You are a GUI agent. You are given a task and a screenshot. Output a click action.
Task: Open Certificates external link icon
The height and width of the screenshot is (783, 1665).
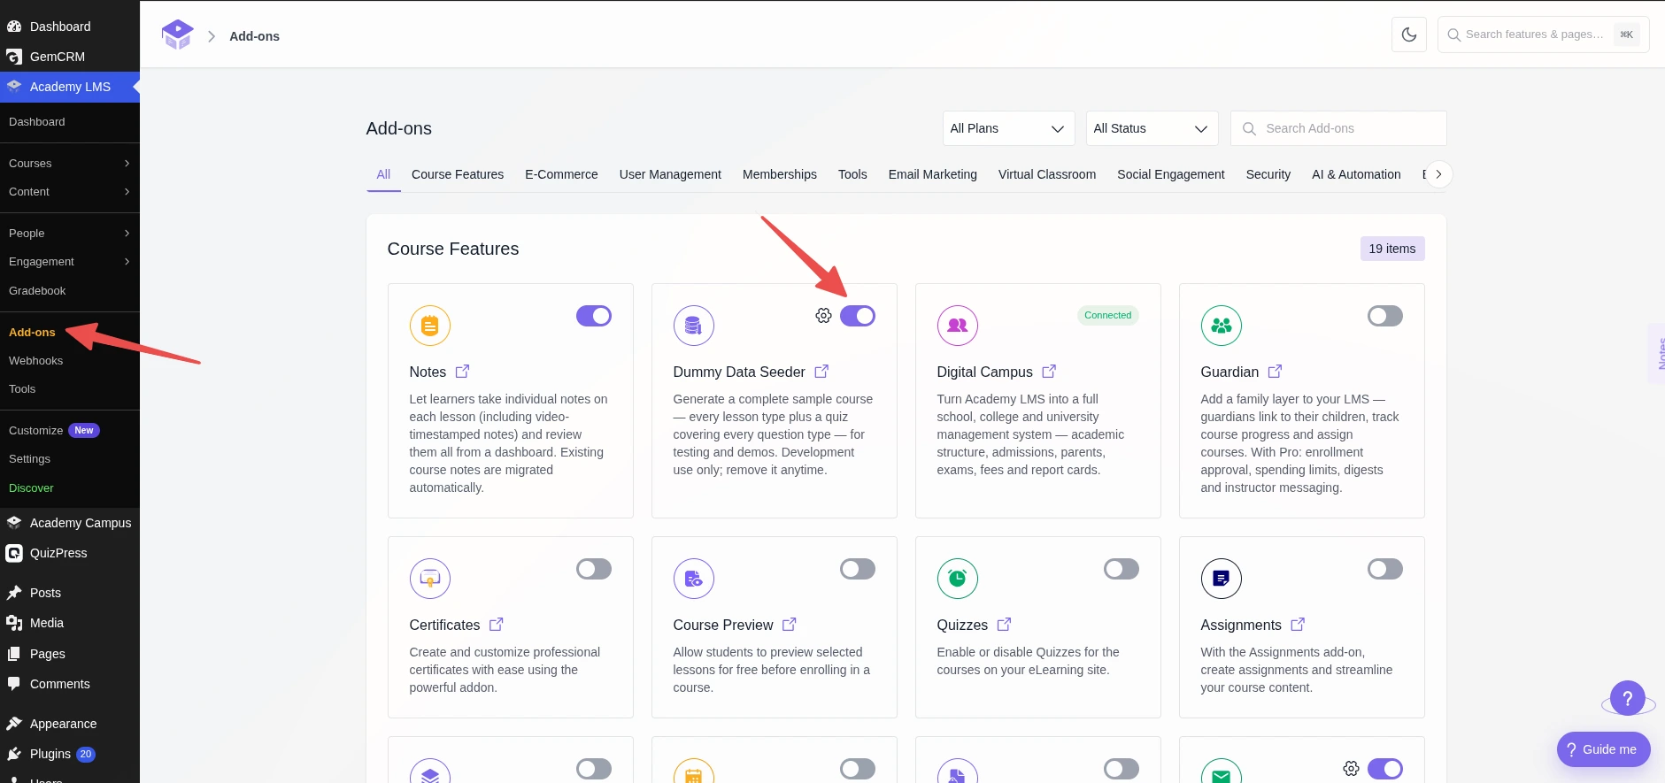(x=497, y=625)
